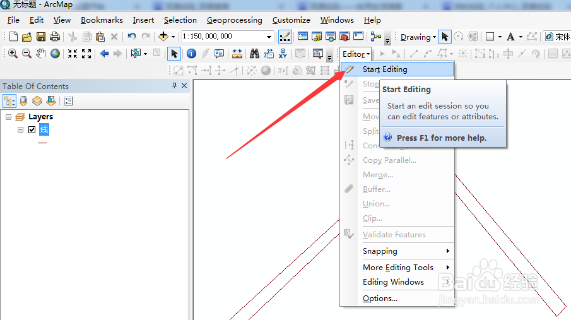Save the map with floppy icon
This screenshot has width=571, height=320.
pyautogui.click(x=41, y=37)
